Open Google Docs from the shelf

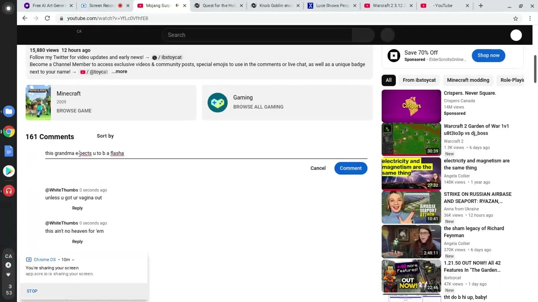tap(8, 151)
